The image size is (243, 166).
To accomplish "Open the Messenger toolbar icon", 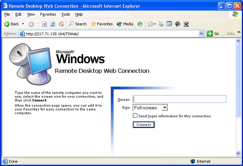I will 186,24.
